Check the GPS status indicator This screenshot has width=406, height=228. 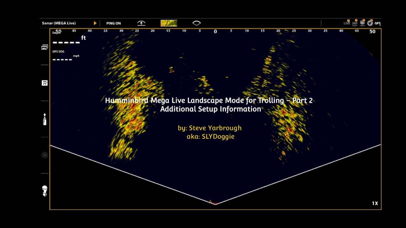pyautogui.click(x=377, y=23)
